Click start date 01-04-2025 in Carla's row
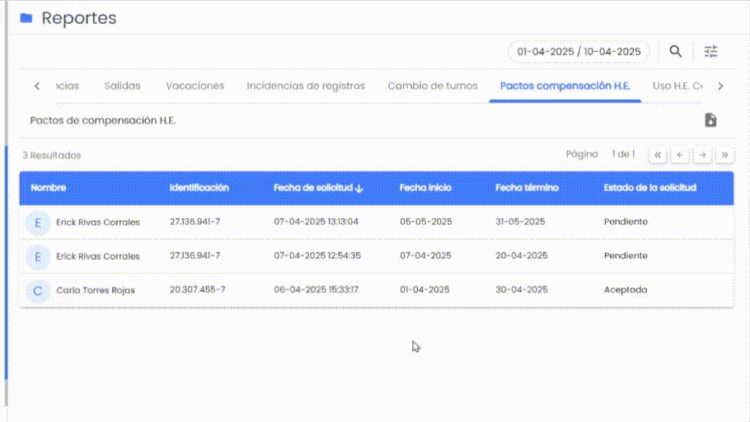Viewport: 750px width, 422px height. 424,289
